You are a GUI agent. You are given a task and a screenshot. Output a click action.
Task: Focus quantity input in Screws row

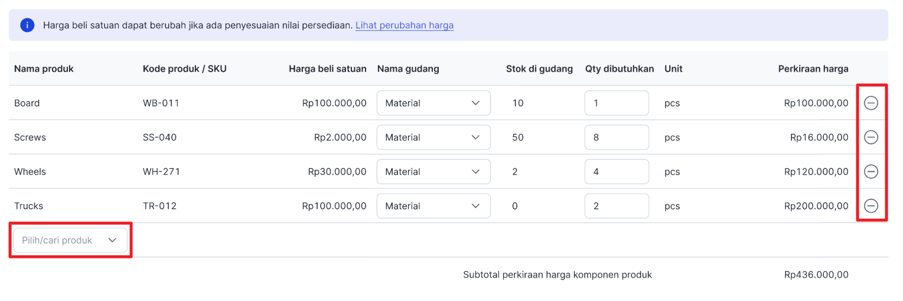pos(616,138)
